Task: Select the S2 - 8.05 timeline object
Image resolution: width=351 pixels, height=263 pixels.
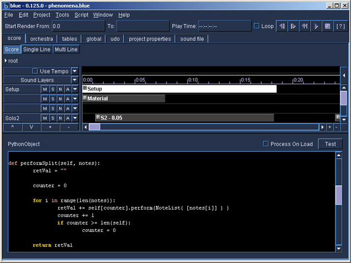Action: click(184, 118)
